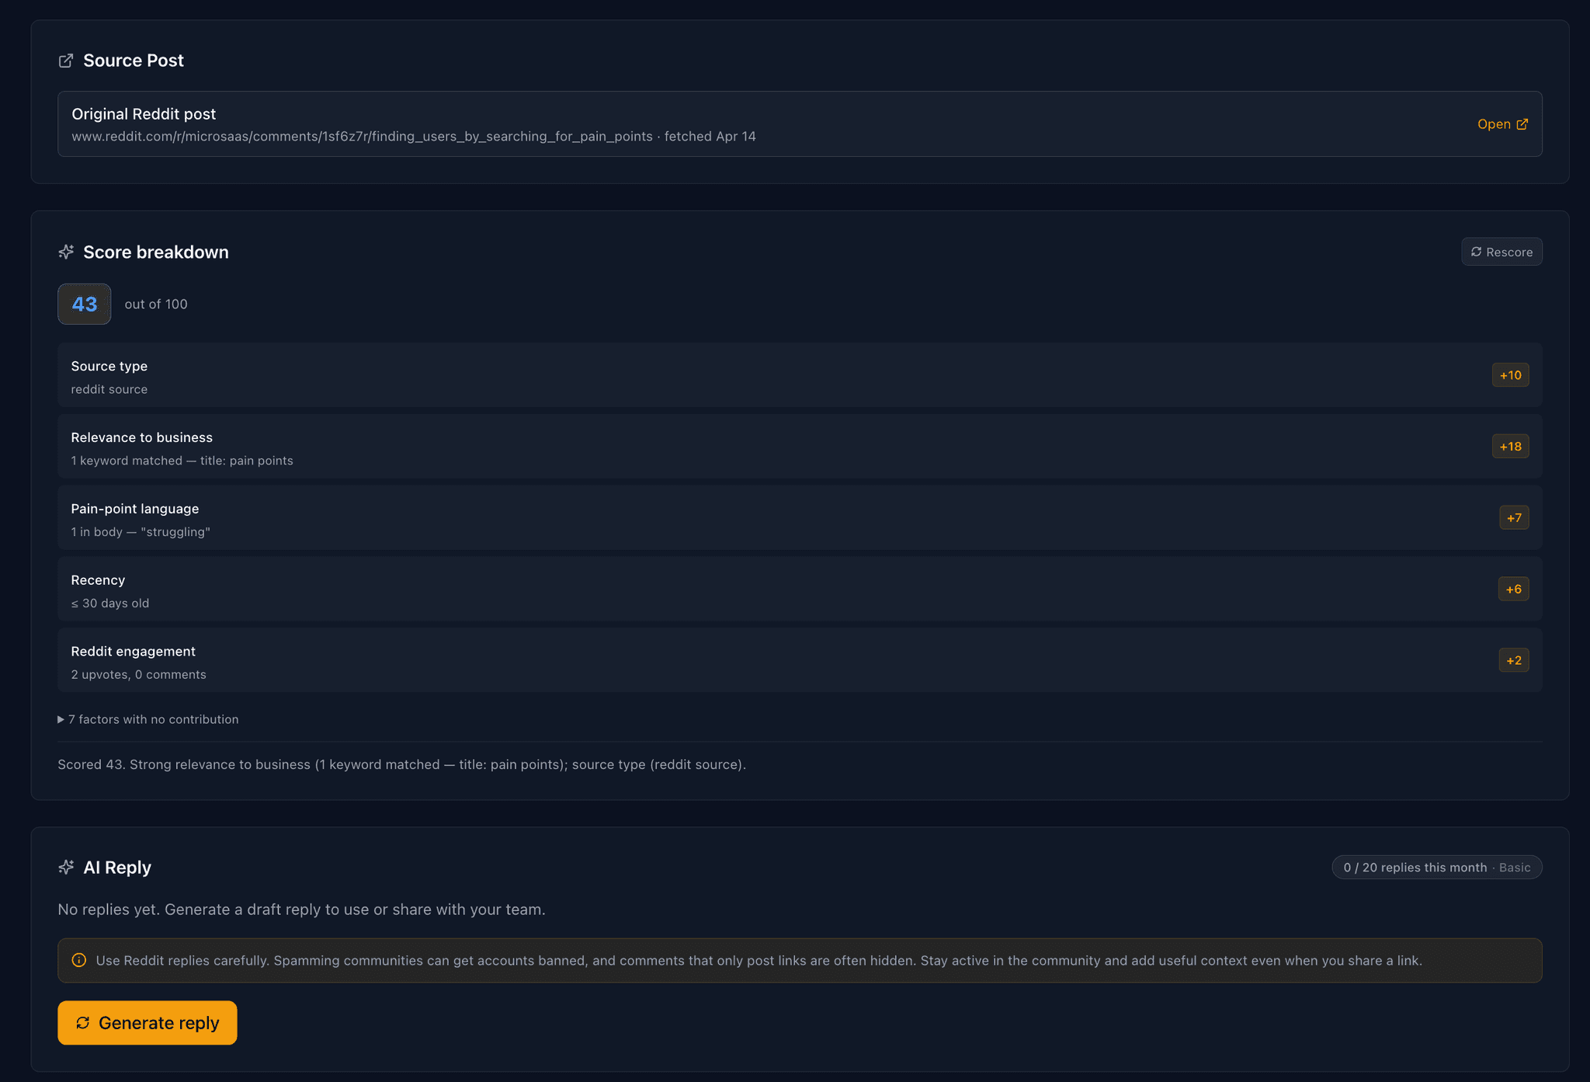
Task: Click the info icon in Reddit warning
Action: [79, 960]
